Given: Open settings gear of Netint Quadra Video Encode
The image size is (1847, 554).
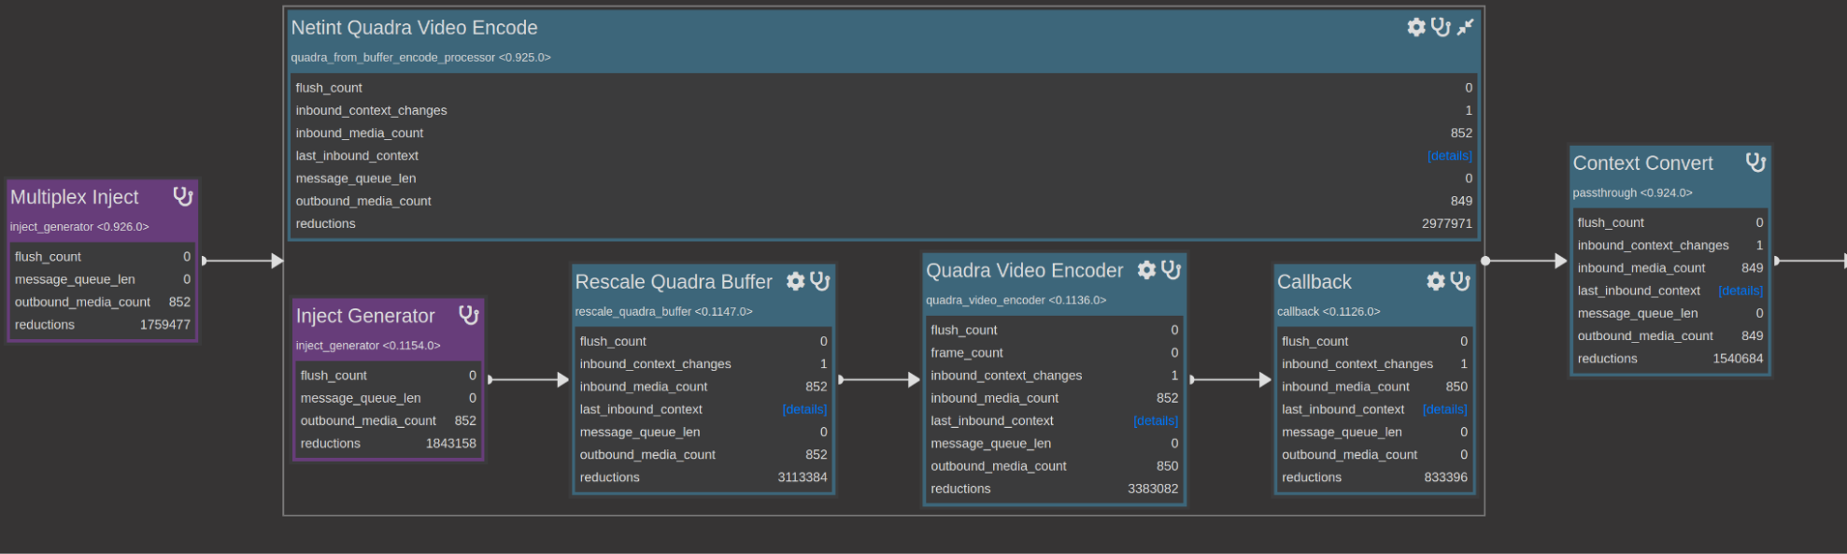Looking at the screenshot, I should coord(1416,27).
